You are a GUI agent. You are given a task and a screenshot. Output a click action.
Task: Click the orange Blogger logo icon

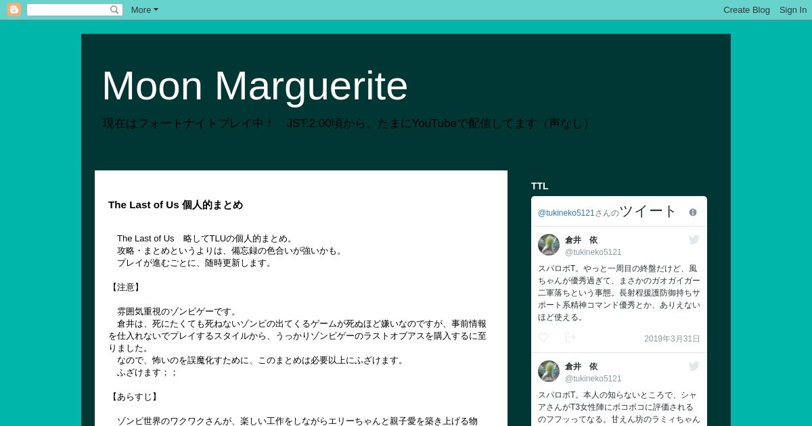click(14, 9)
